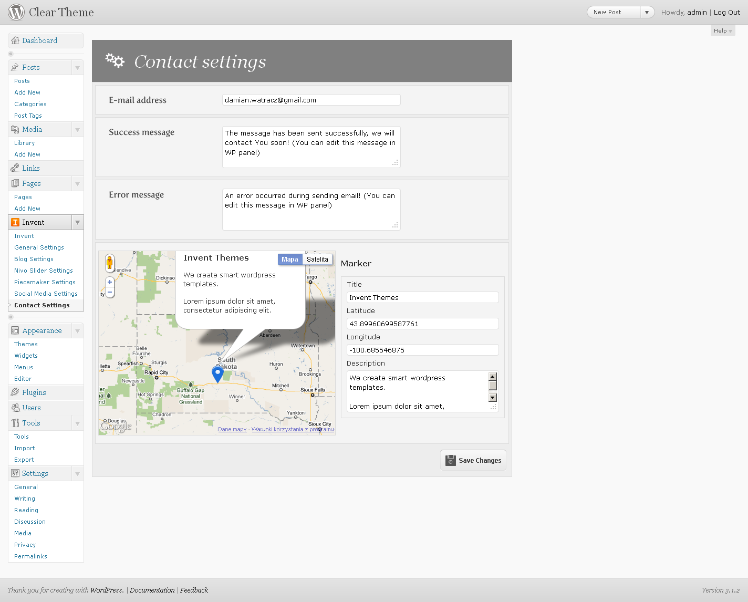Click the Users icon in sidebar
The width and height of the screenshot is (748, 602).
pyautogui.click(x=15, y=408)
